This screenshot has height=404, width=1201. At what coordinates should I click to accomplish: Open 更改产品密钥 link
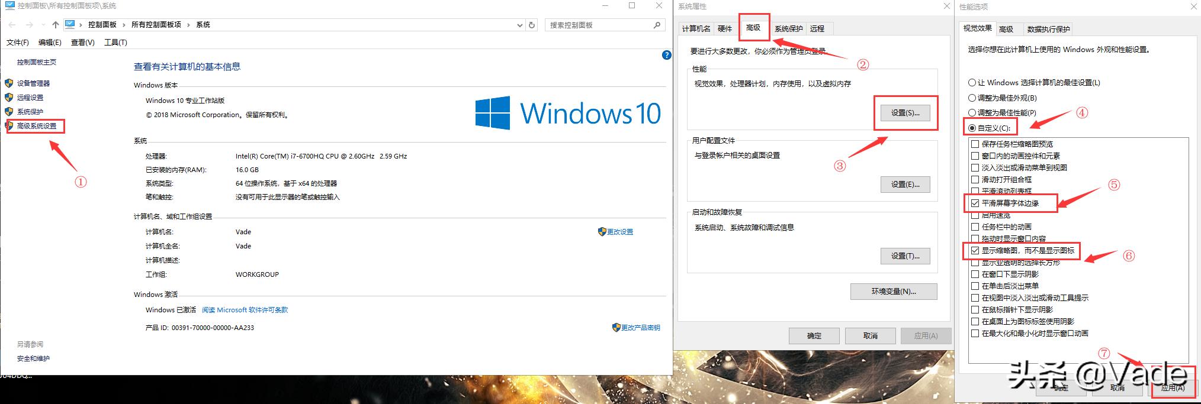(x=640, y=328)
